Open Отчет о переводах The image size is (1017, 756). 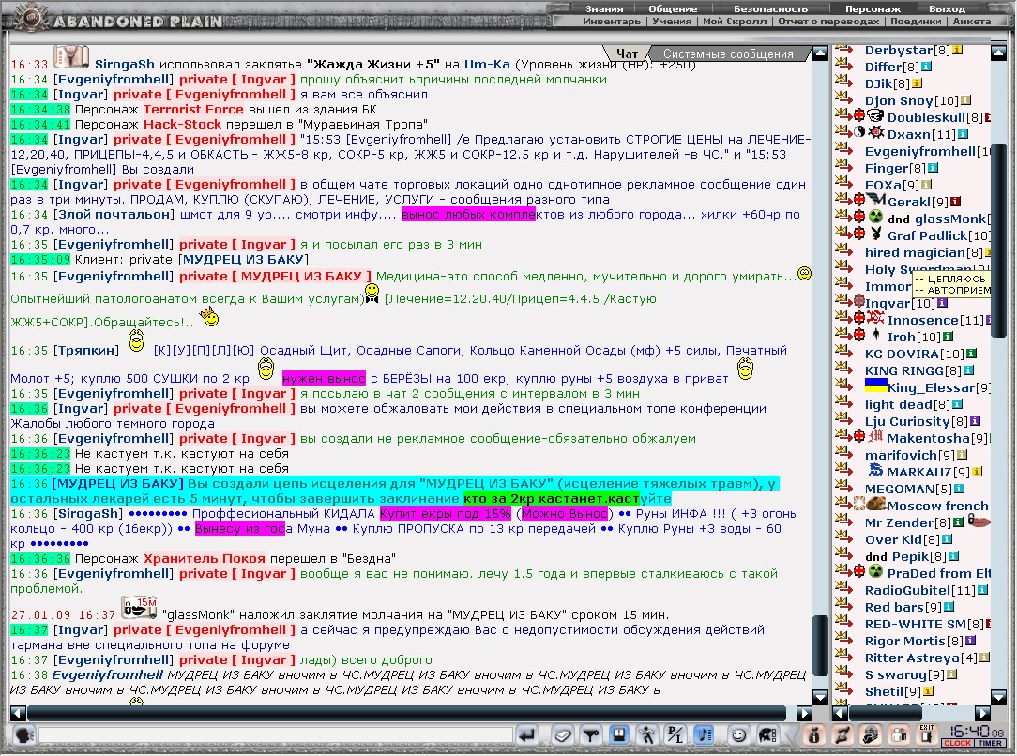828,22
